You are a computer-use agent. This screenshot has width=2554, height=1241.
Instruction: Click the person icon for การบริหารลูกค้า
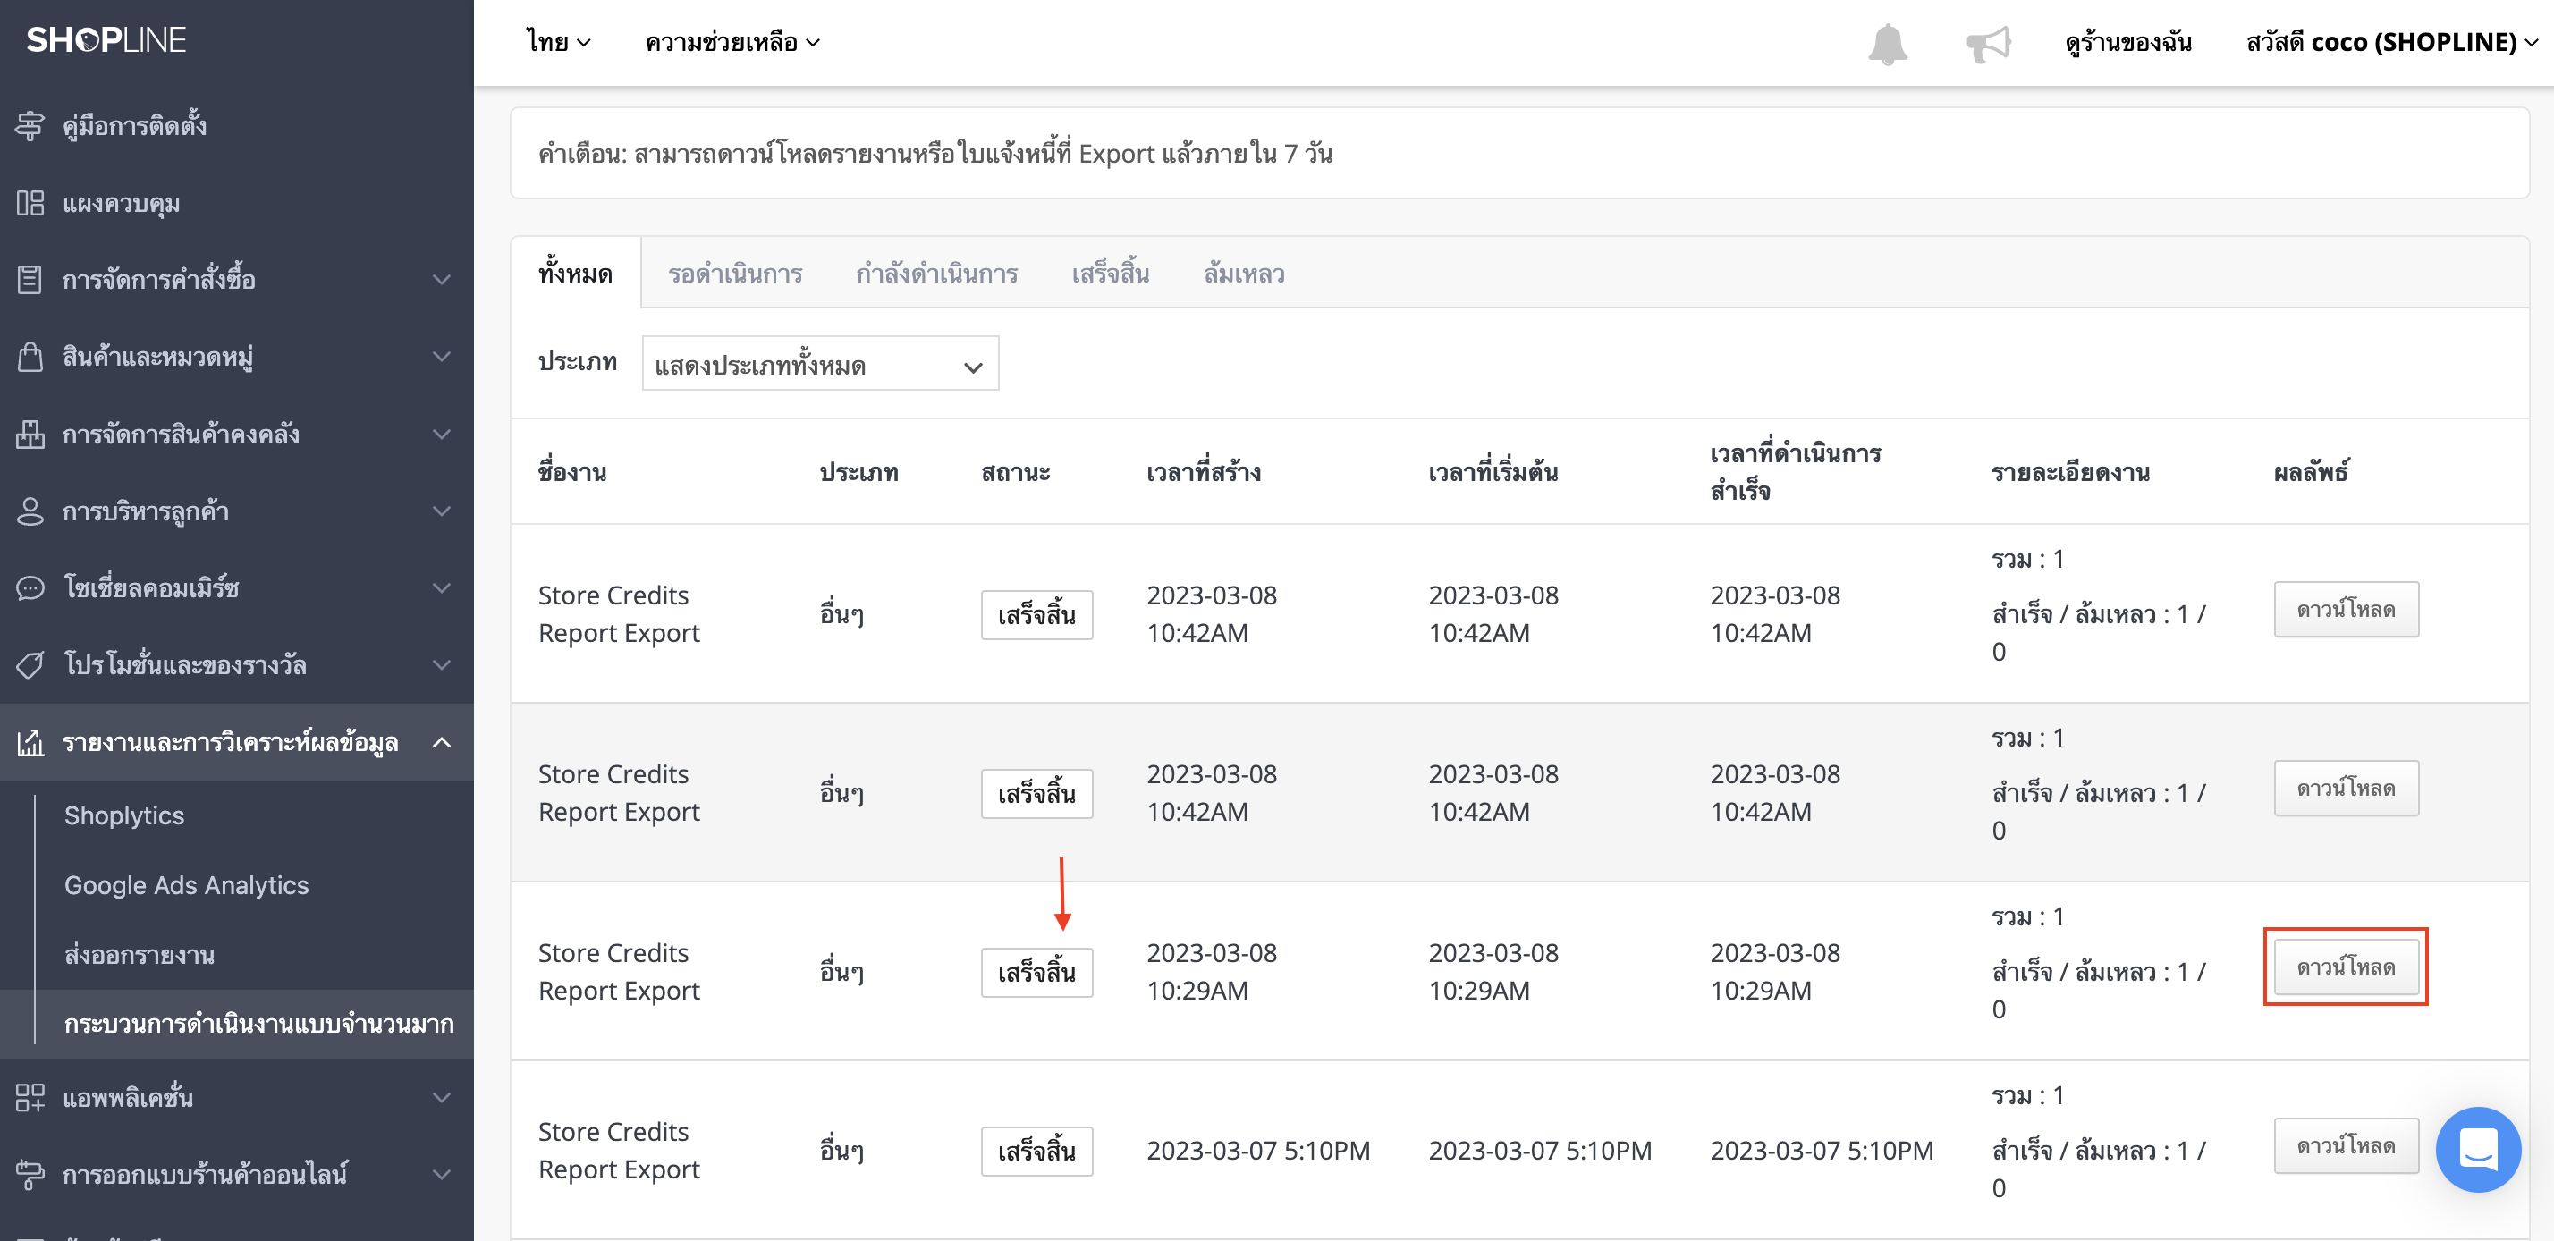(30, 511)
